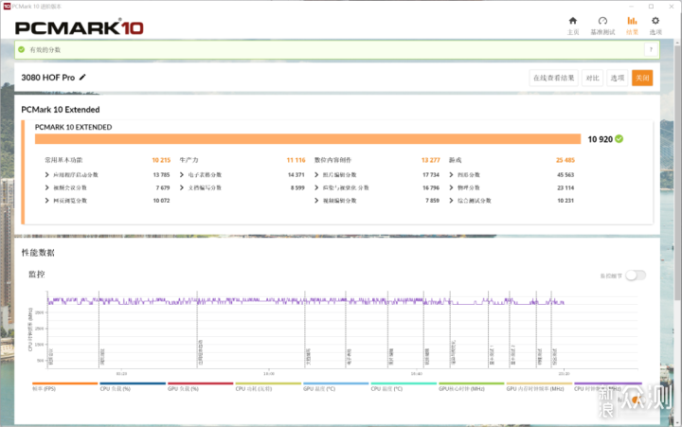This screenshot has height=427, width=682.
Task: Click the PCMARK10 logo
Action: tap(80, 27)
